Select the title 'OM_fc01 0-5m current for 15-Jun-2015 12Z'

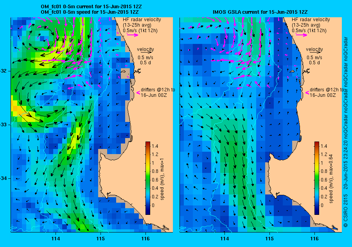click(x=91, y=7)
